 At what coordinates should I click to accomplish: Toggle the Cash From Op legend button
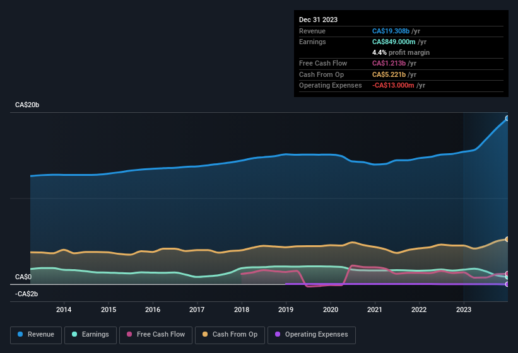(230, 335)
